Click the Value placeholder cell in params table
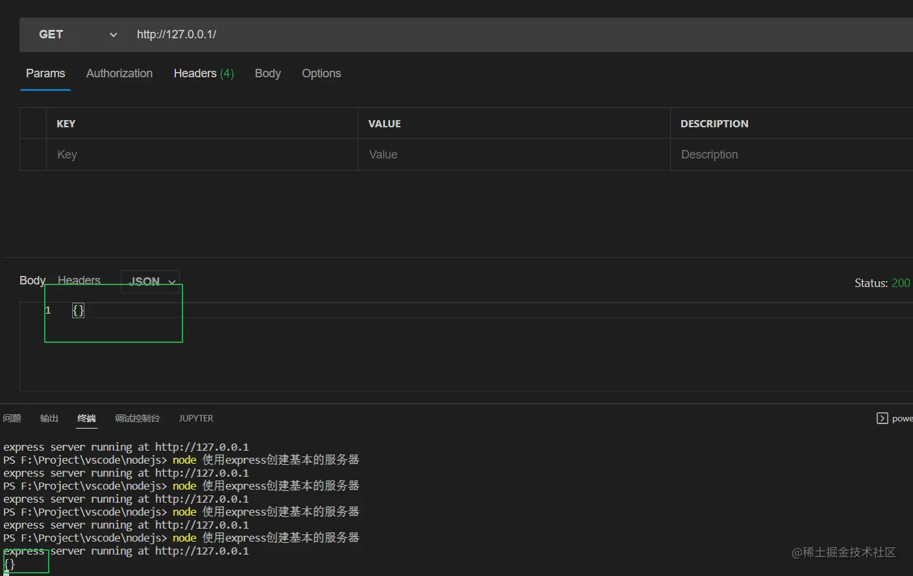Image resolution: width=913 pixels, height=576 pixels. 514,155
